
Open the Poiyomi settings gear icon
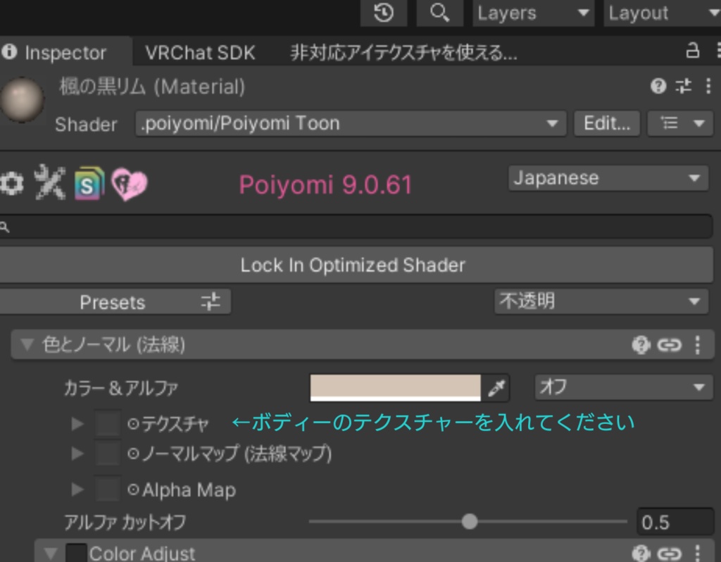(x=10, y=183)
